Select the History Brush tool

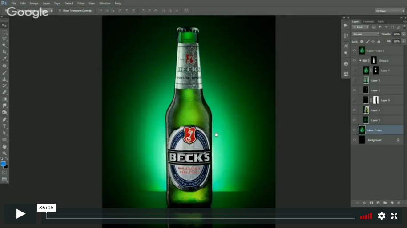4,86
